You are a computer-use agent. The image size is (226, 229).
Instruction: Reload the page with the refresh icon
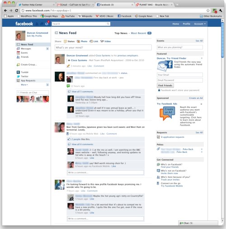coord(17,10)
